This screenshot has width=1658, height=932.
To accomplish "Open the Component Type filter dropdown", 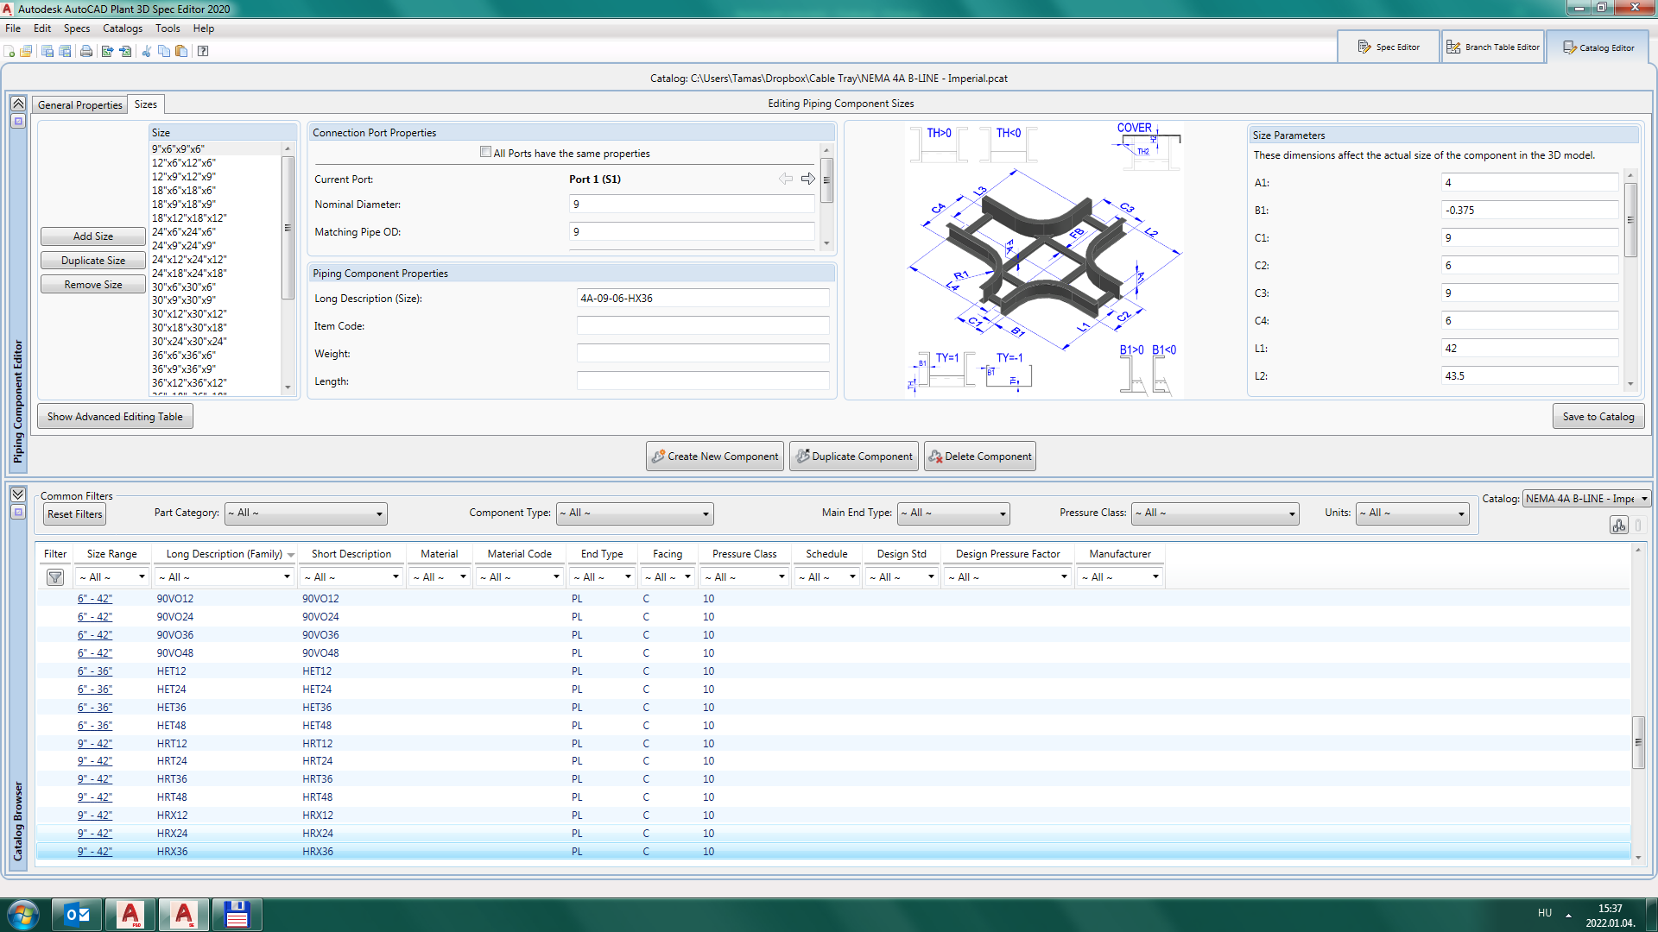I will click(635, 513).
